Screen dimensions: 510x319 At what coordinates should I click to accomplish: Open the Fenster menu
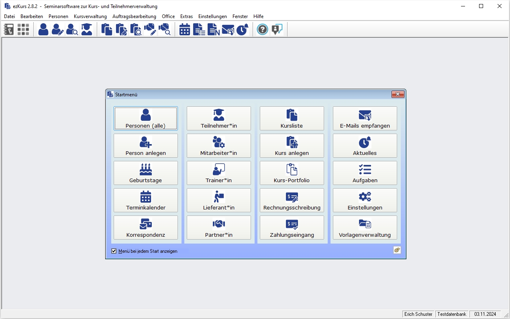240,16
